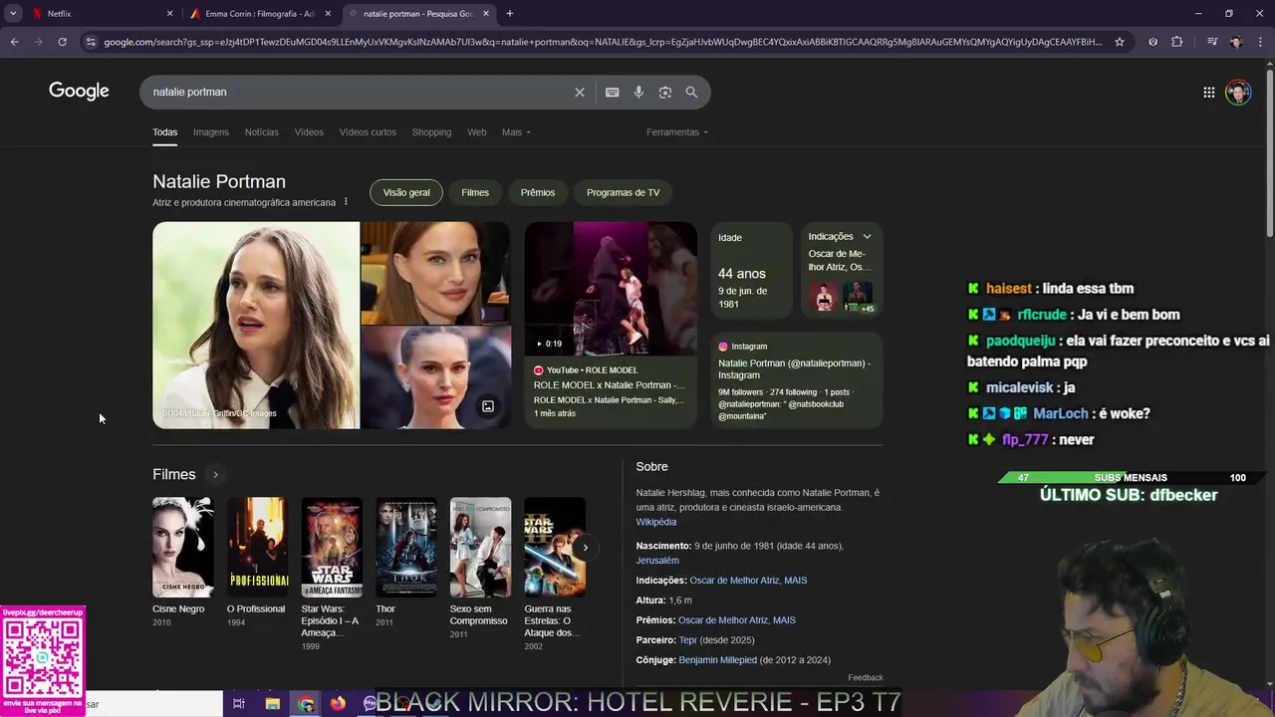This screenshot has height=717, width=1275.
Task: View site information icon in address bar
Action: click(91, 42)
